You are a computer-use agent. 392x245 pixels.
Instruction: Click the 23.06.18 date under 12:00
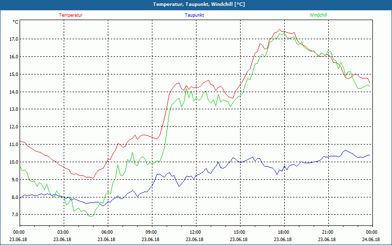point(195,239)
